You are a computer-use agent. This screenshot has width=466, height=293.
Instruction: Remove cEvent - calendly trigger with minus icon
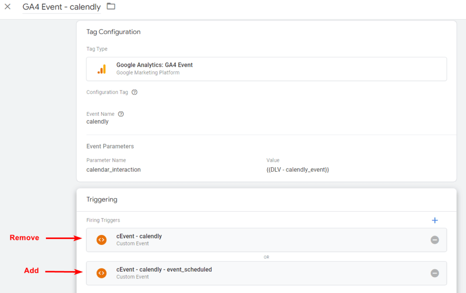click(x=435, y=240)
